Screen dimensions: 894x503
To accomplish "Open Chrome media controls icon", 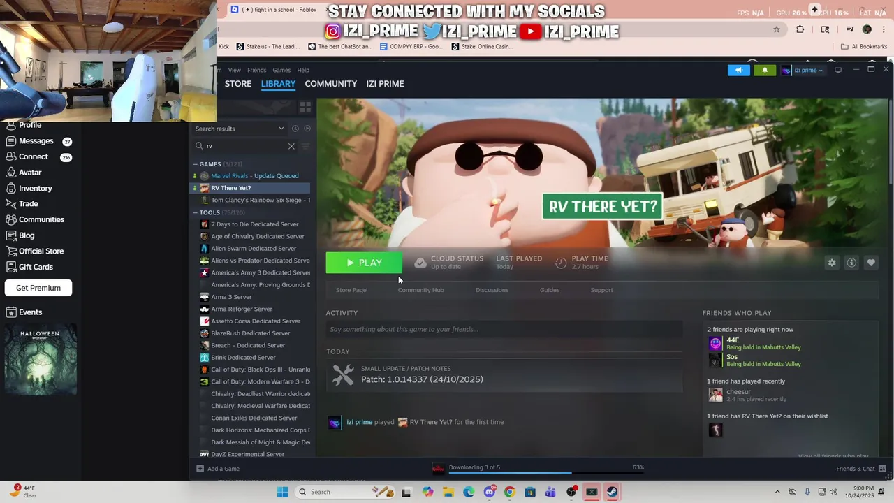I will point(850,29).
